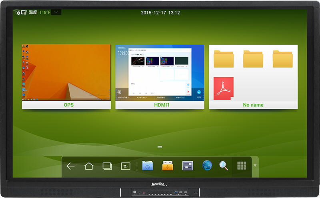The width and height of the screenshot is (320, 198).
Task: Open the orange USB storage icon
Action: click(168, 166)
